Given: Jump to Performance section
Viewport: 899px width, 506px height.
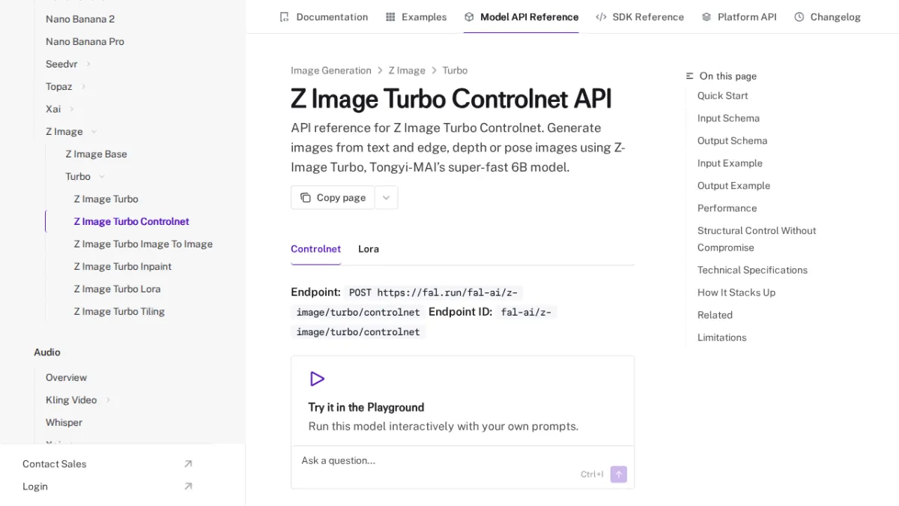Looking at the screenshot, I should pyautogui.click(x=727, y=208).
